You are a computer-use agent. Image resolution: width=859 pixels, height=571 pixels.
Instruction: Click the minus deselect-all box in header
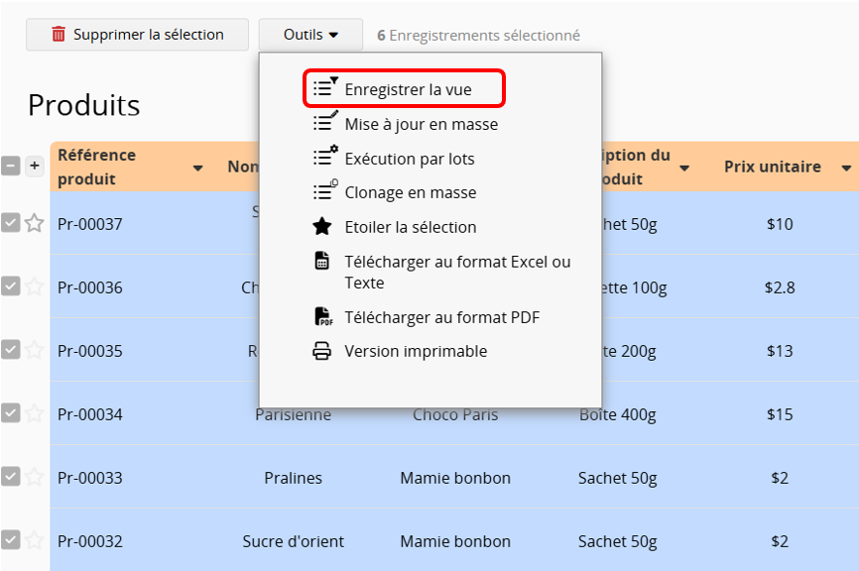point(10,166)
